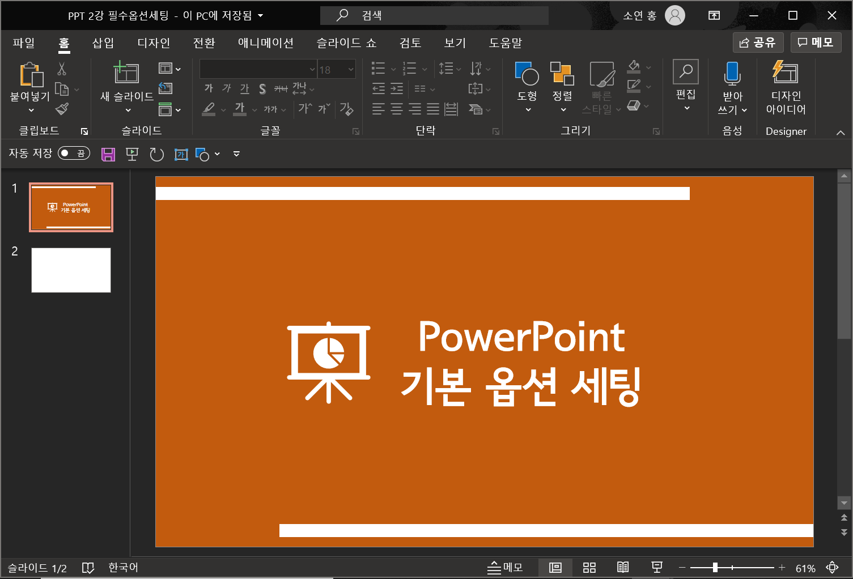Open slide Layout dropdown
The image size is (853, 579).
[169, 69]
